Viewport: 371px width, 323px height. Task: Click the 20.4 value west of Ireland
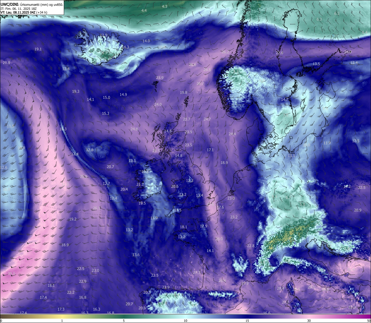pos(124,189)
